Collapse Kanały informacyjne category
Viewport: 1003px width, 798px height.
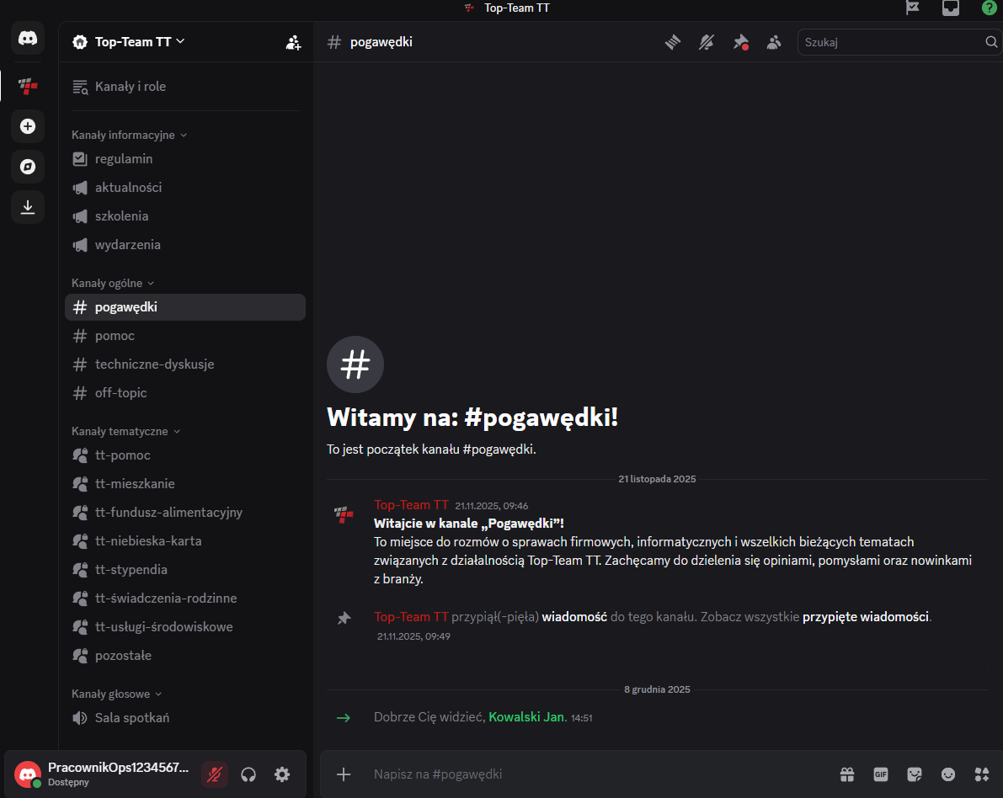tap(129, 135)
